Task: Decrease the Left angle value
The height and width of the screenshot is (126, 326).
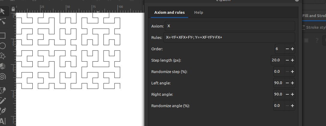Action: [x=287, y=83]
